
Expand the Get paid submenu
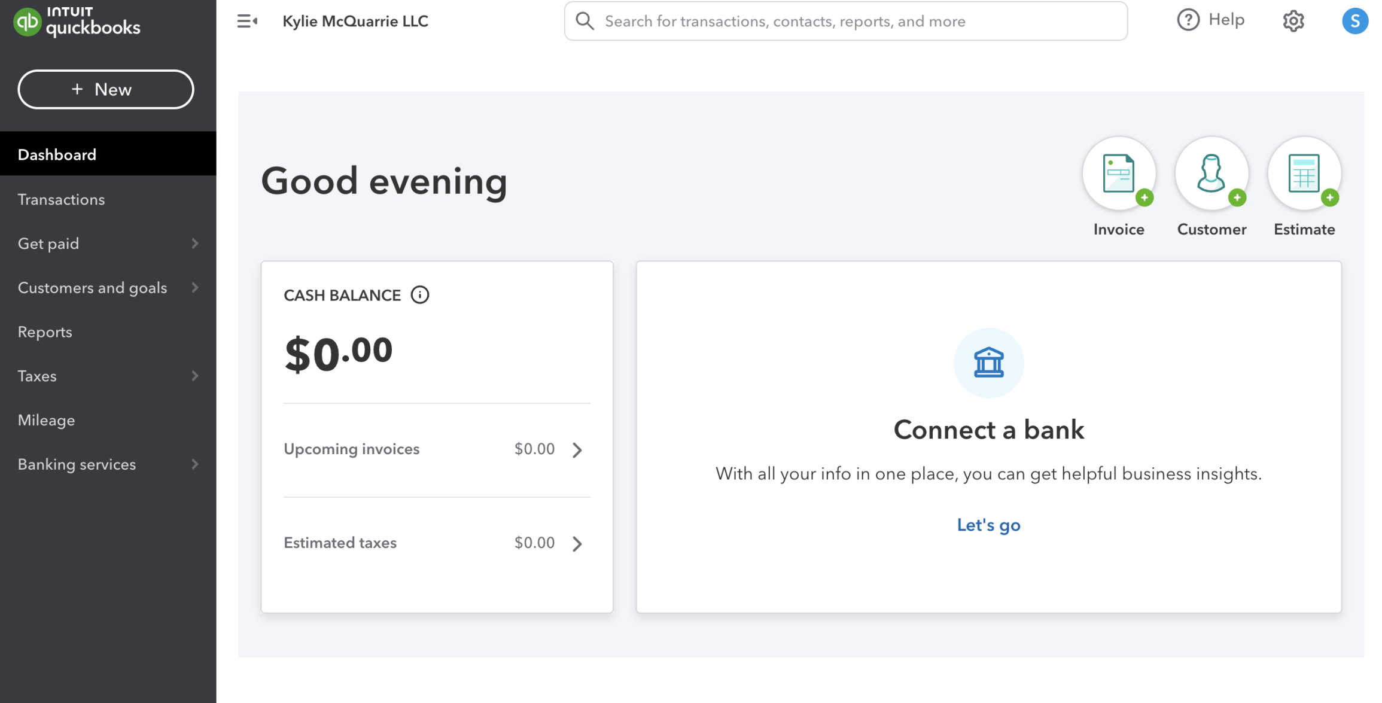point(195,244)
